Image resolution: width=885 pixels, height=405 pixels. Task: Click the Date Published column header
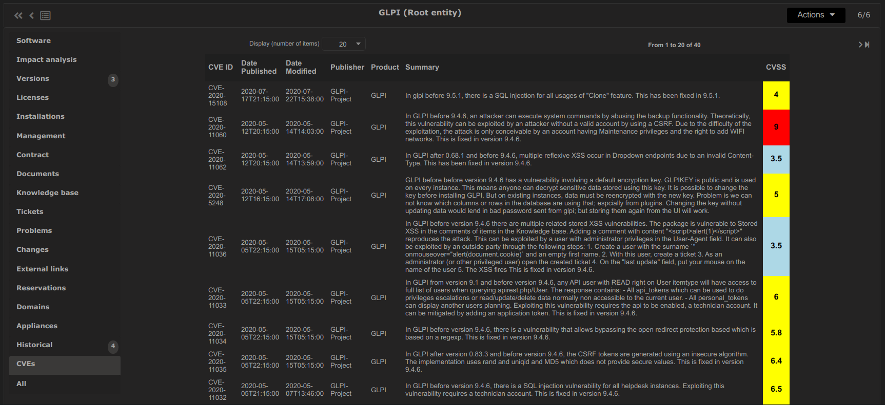[x=259, y=67]
